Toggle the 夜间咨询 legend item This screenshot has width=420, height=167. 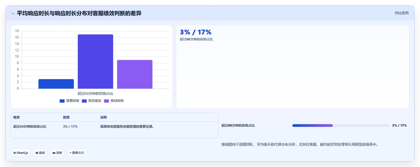pos(114,101)
